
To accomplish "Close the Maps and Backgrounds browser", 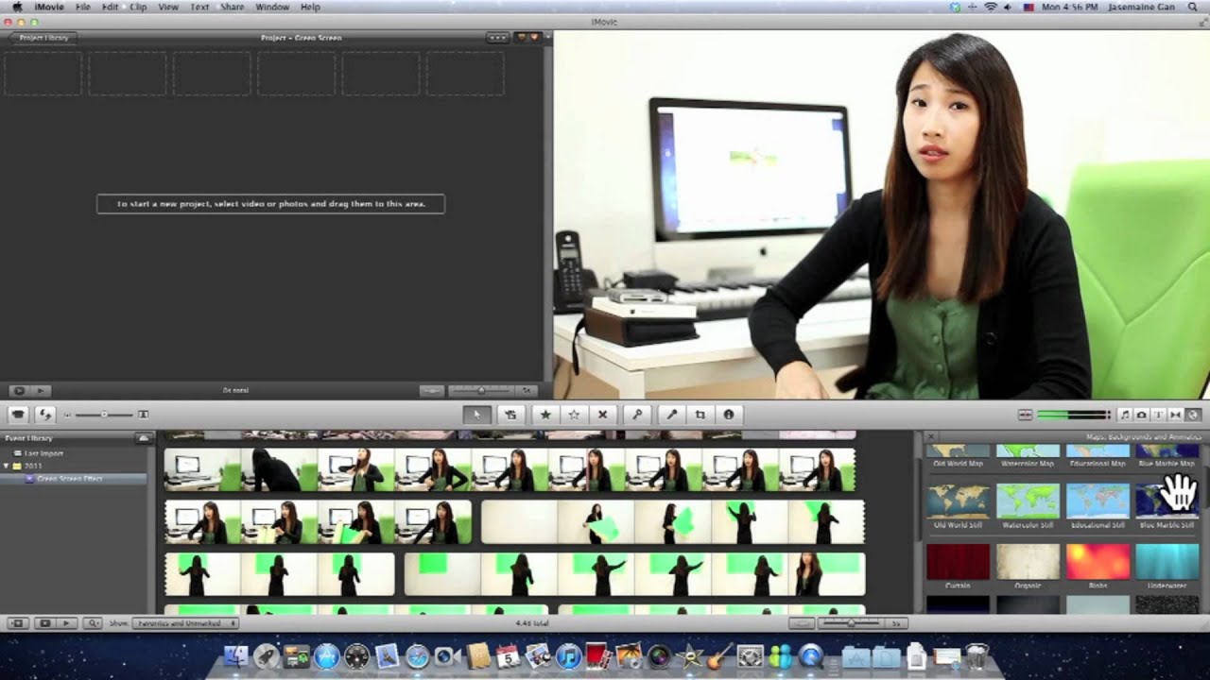I will click(930, 437).
